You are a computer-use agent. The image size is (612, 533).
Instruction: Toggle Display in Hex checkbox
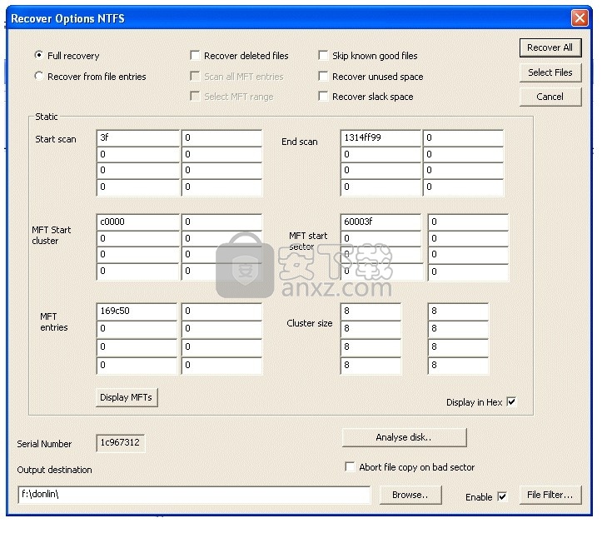click(x=512, y=401)
